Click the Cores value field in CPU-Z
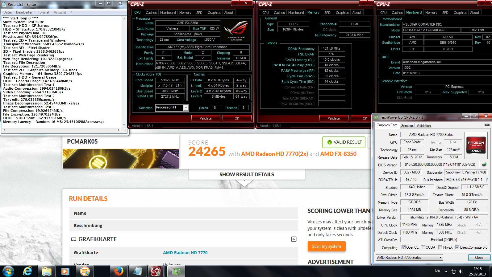Viewport: 492px width, 277px height. coord(215,108)
